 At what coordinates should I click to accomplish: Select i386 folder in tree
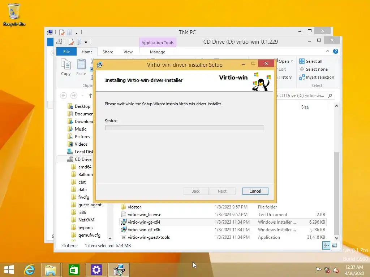79,212
